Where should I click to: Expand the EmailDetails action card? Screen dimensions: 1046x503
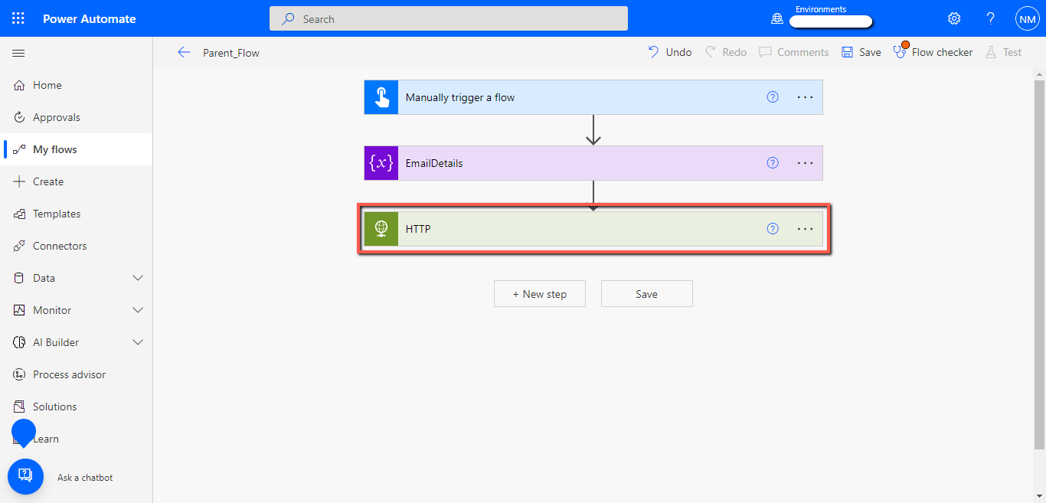[x=593, y=163]
